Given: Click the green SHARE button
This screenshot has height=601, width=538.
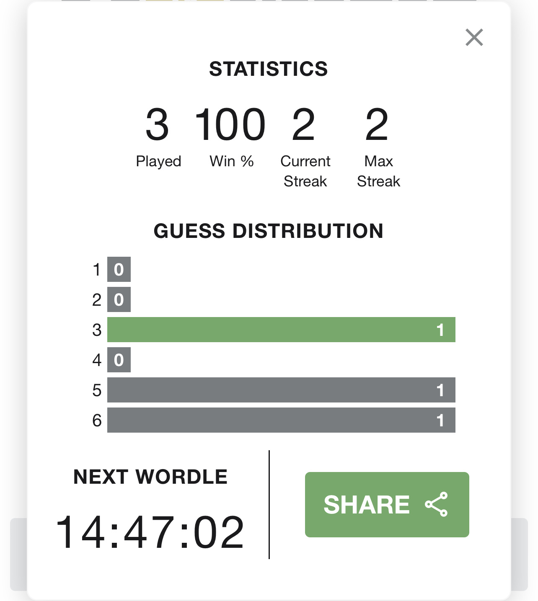Looking at the screenshot, I should pyautogui.click(x=387, y=504).
